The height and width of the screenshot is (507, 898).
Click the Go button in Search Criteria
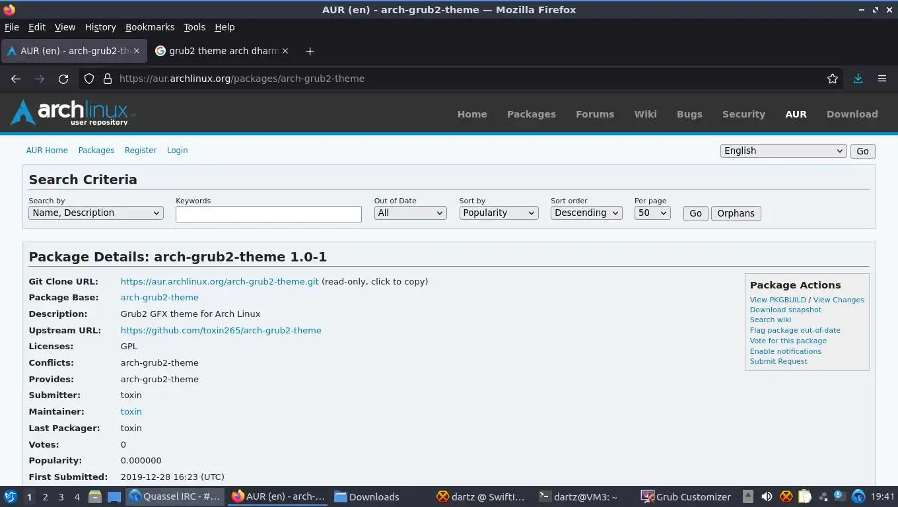tap(695, 213)
